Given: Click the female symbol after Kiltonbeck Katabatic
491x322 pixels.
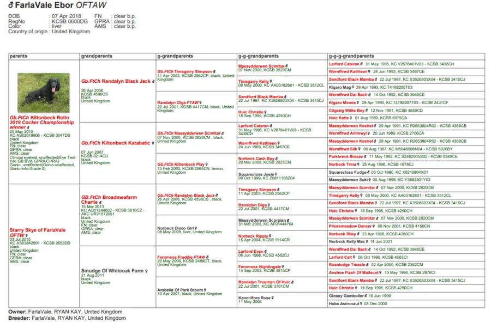Looking at the screenshot, I should [152, 143].
